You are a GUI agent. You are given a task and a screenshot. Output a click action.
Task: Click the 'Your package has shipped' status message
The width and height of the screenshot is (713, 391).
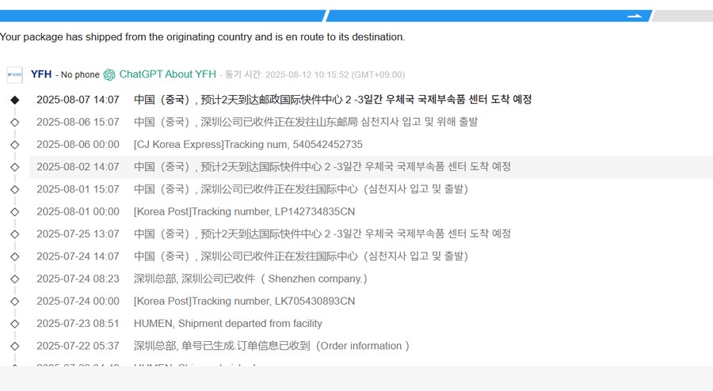202,36
